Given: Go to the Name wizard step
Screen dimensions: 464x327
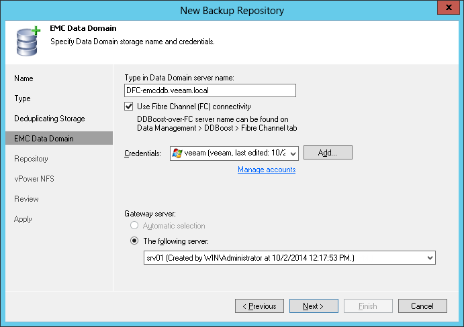Looking at the screenshot, I should coord(24,78).
